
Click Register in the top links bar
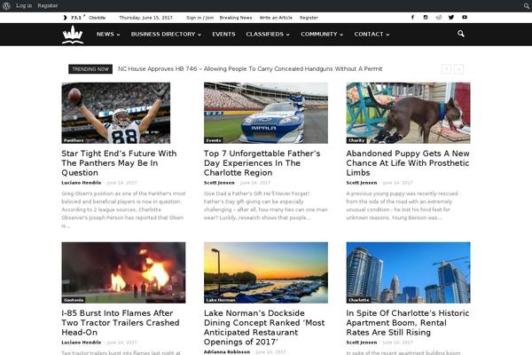click(309, 18)
